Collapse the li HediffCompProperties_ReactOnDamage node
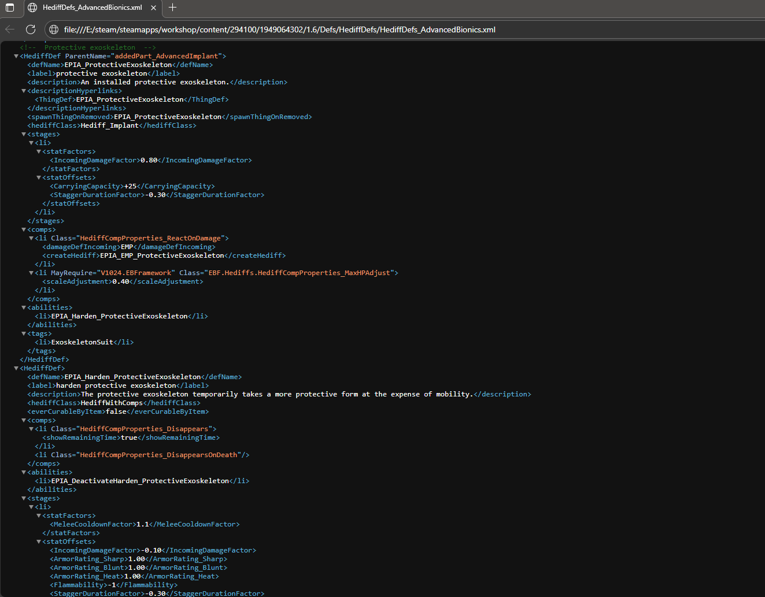Viewport: 765px width, 597px height. (x=31, y=238)
